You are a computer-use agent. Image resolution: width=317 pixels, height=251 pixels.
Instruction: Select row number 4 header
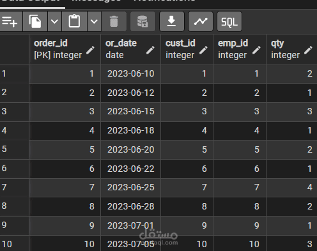(x=14, y=130)
